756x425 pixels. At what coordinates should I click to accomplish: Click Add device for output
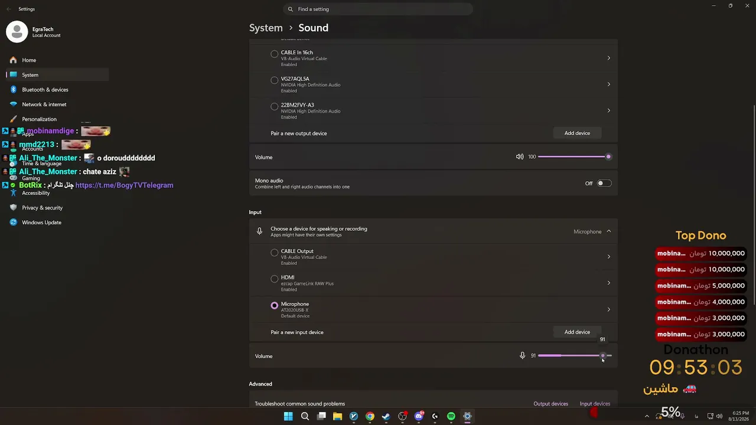[577, 133]
